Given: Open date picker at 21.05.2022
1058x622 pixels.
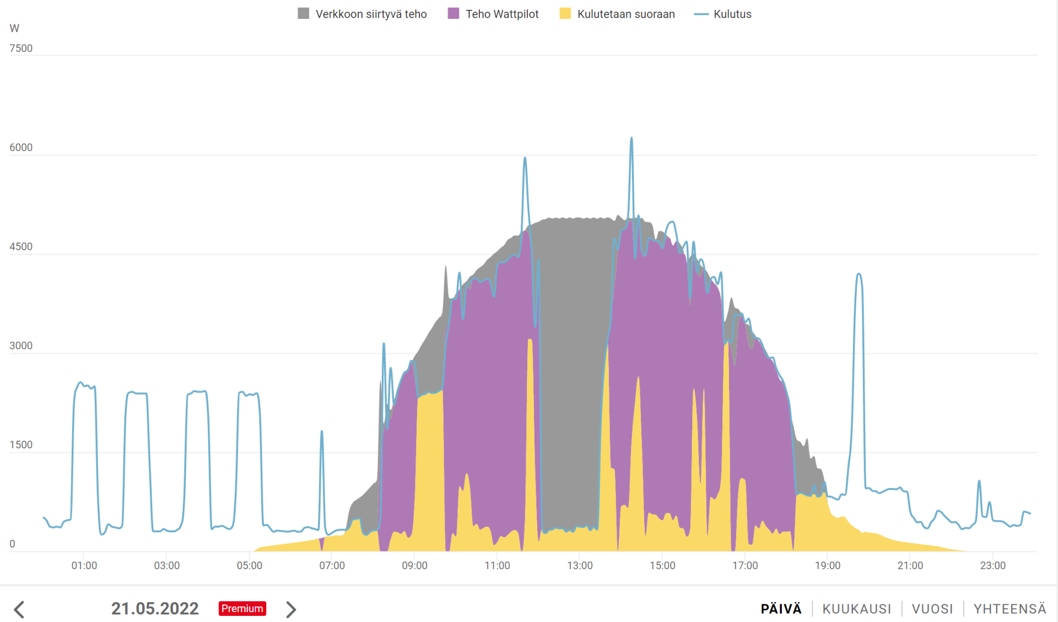Looking at the screenshot, I should 155,609.
